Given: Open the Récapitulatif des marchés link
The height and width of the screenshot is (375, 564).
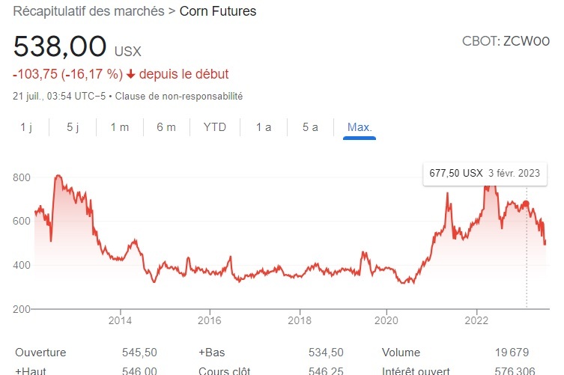Looking at the screenshot, I should click(x=90, y=11).
